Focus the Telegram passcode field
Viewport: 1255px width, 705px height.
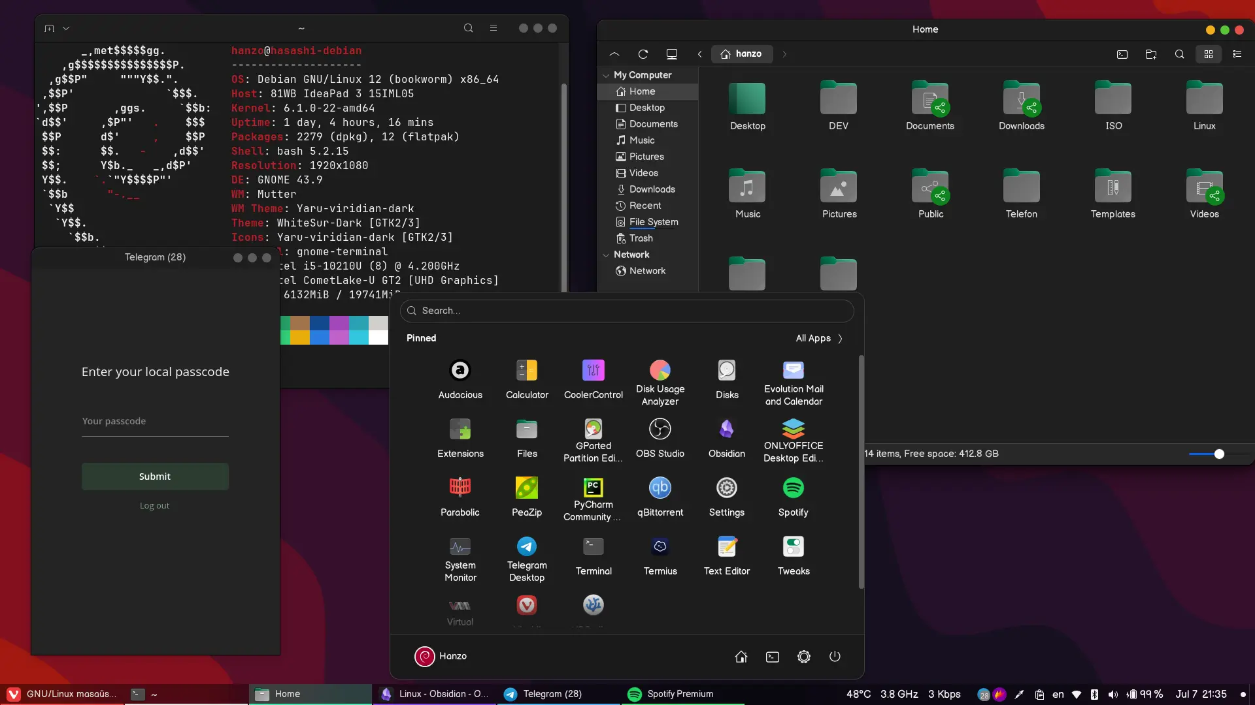coord(155,422)
